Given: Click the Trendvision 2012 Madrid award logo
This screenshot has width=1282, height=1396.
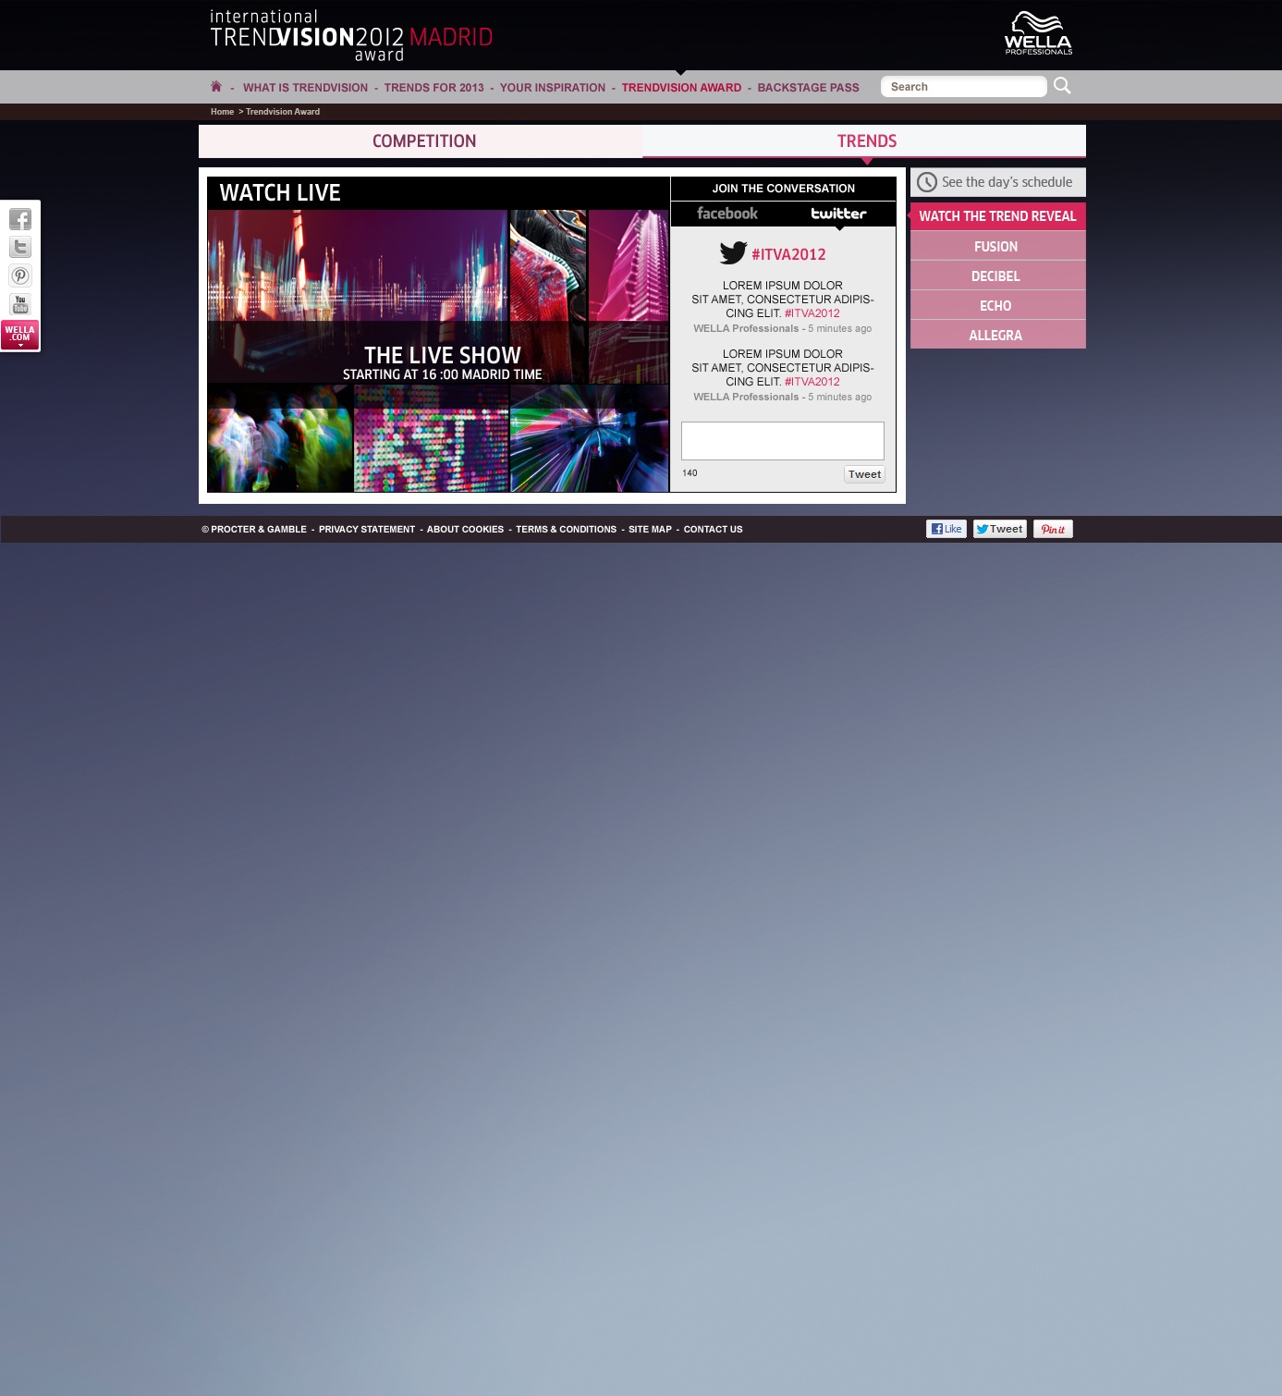Looking at the screenshot, I should [351, 36].
